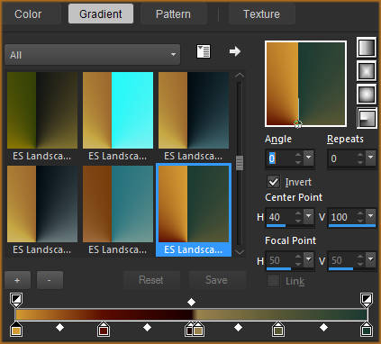Open the Repeats value dropdown arrow
The height and width of the screenshot is (344, 381).
(371, 158)
